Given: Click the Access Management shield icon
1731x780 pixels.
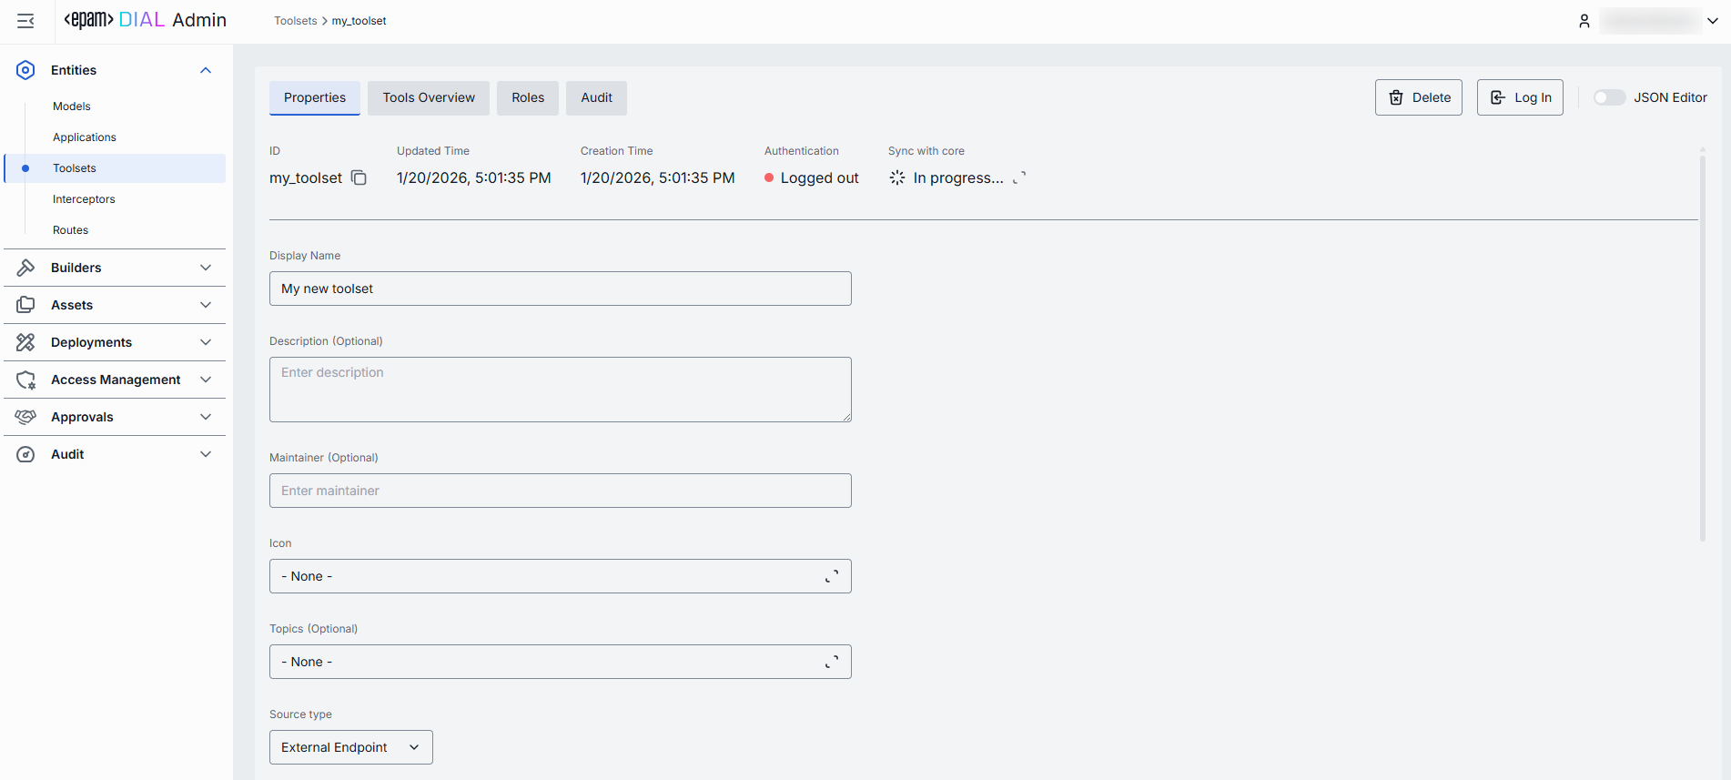Looking at the screenshot, I should [25, 380].
